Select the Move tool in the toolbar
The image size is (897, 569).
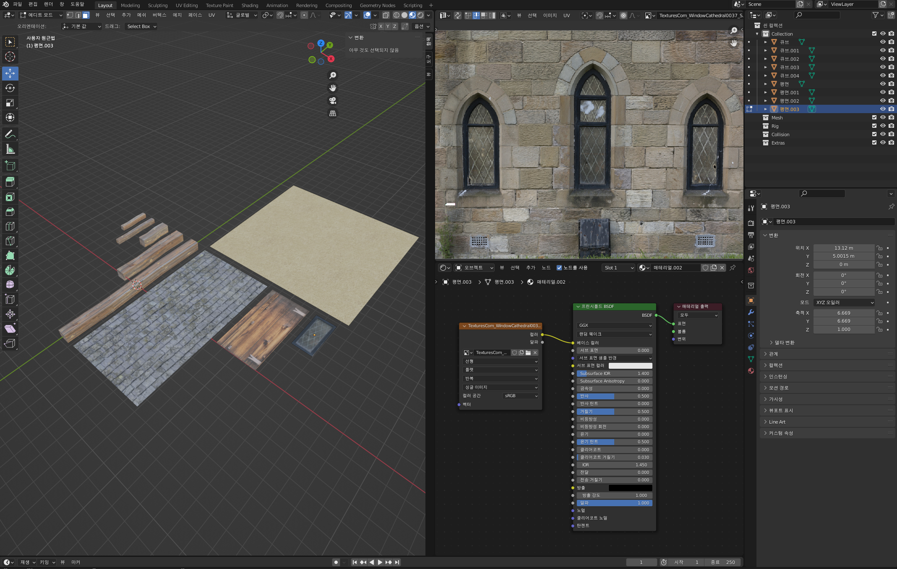(x=10, y=73)
